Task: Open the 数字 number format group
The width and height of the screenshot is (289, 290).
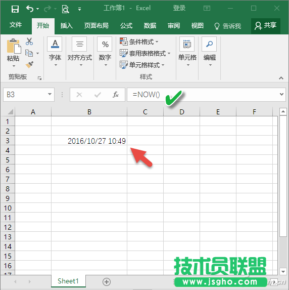Action: 105,52
